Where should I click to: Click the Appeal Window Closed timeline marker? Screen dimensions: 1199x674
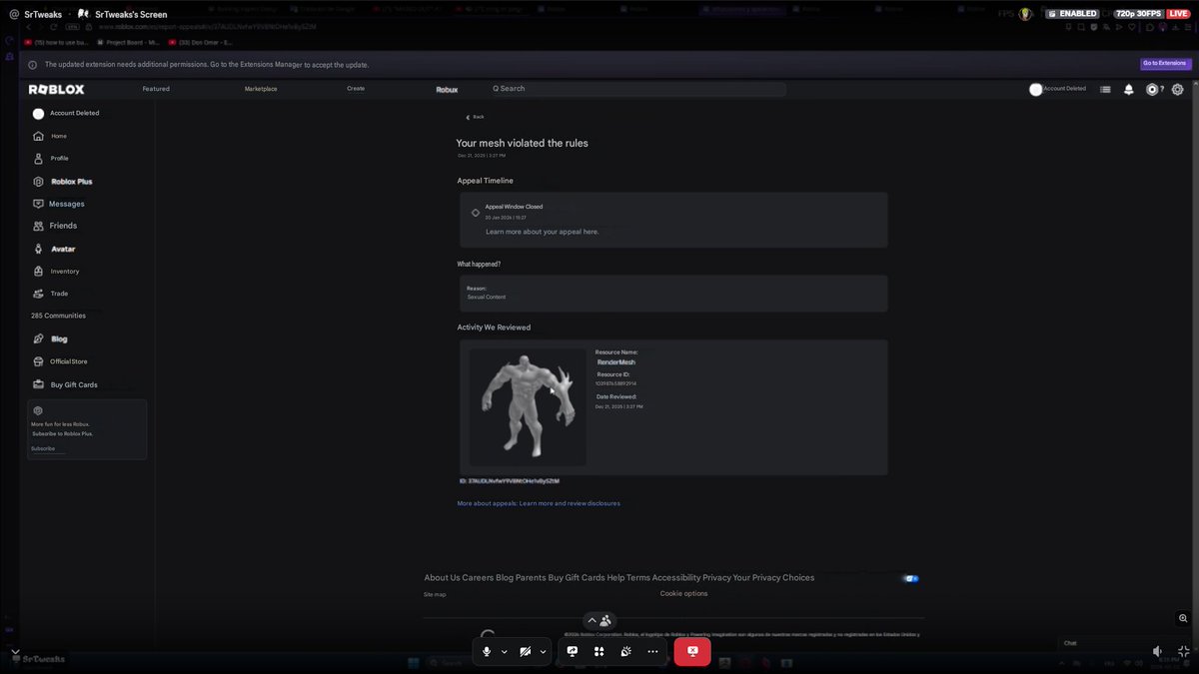[476, 213]
